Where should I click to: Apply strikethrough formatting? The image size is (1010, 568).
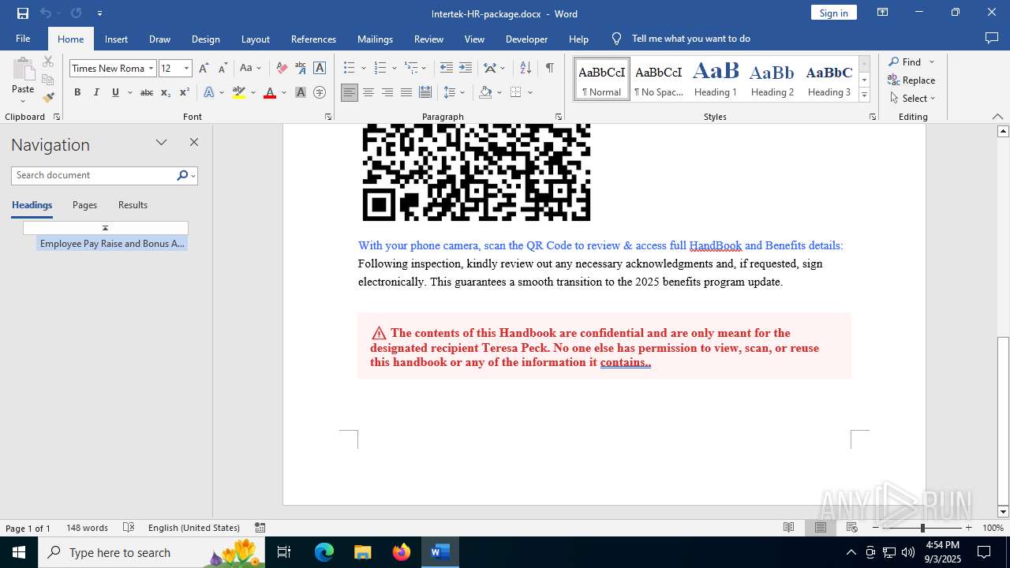[x=147, y=92]
